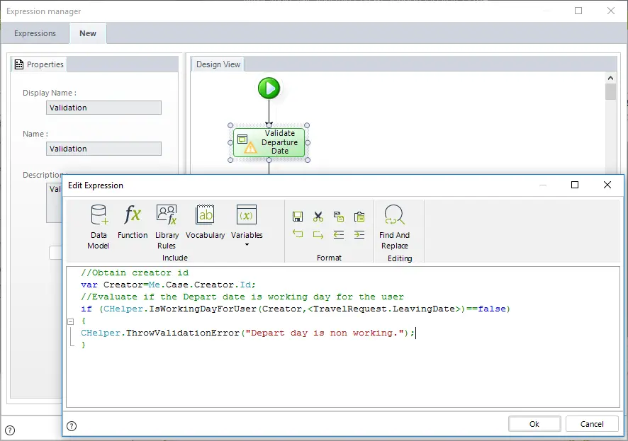The width and height of the screenshot is (628, 441).
Task: Maximize the Edit Expression dialog
Action: pyautogui.click(x=575, y=185)
